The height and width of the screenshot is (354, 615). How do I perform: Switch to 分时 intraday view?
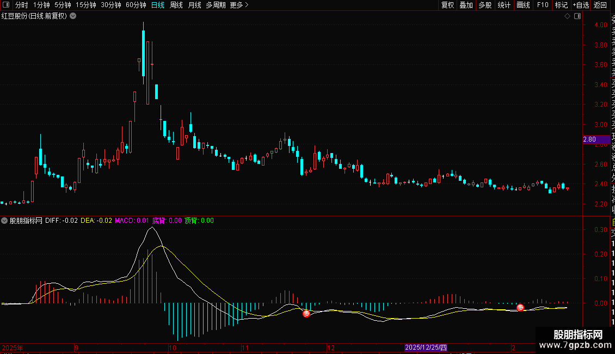22,5
